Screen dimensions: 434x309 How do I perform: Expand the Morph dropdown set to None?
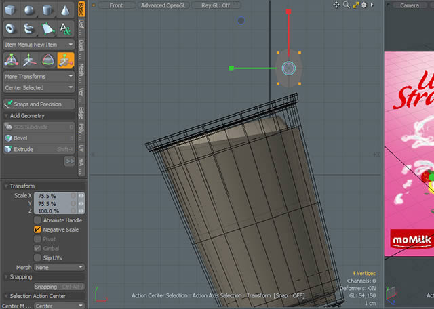[x=58, y=267]
